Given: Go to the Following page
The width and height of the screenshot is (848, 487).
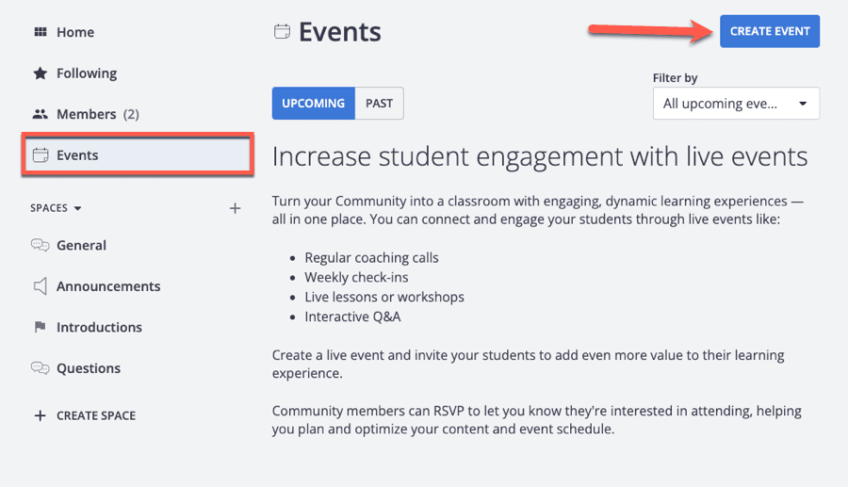Looking at the screenshot, I should pos(87,73).
